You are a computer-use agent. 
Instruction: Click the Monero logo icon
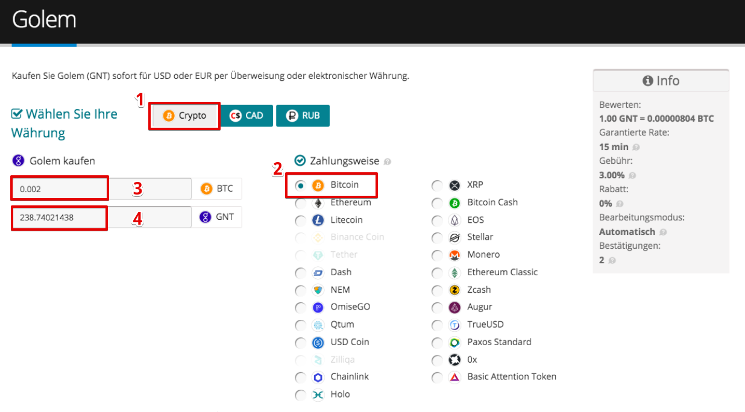(x=455, y=255)
